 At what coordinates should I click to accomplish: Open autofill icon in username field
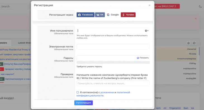(x=147, y=31)
